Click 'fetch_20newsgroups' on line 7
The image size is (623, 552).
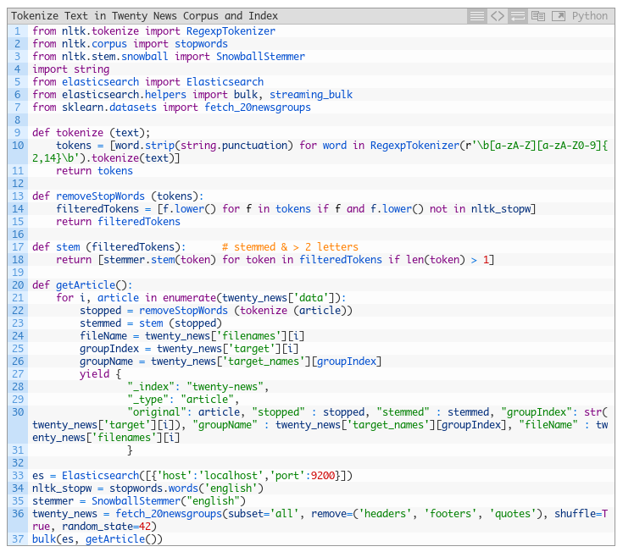(x=258, y=108)
